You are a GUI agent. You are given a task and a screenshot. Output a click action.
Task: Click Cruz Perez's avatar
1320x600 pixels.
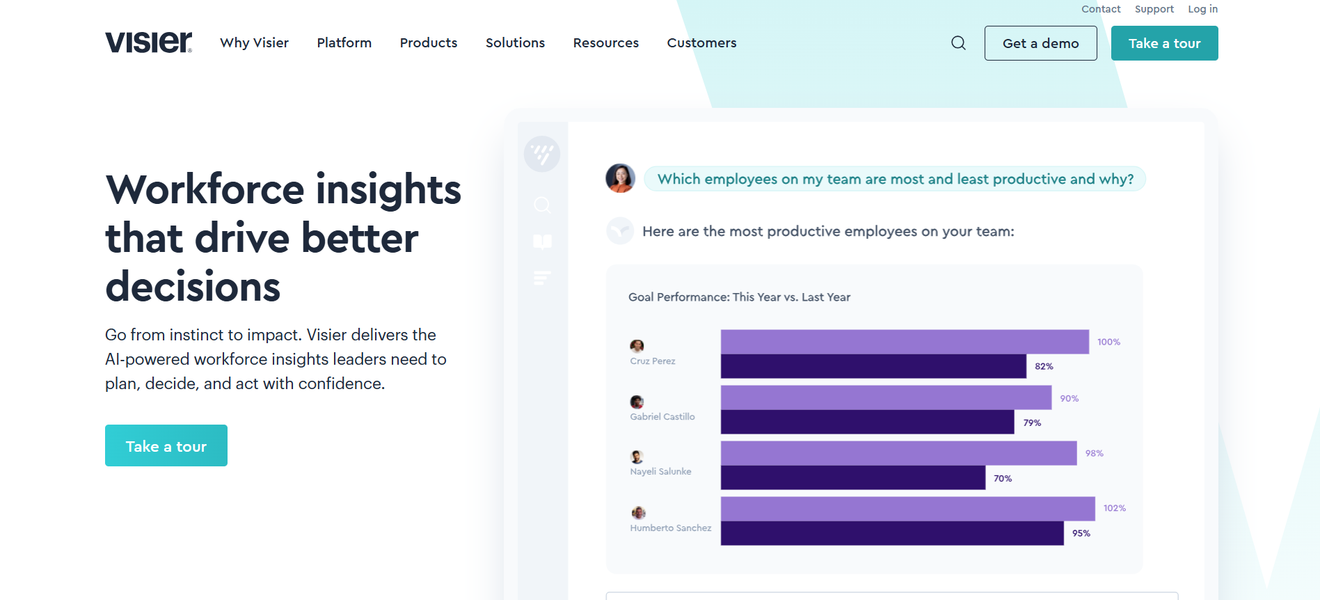click(637, 346)
